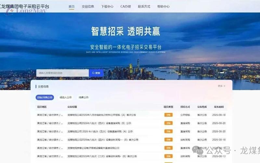The image size is (260, 163).
Task: Focus the keyword search input field
Action: pos(62,73)
